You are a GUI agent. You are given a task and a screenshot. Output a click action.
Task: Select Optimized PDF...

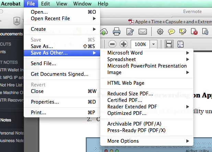click(147, 113)
